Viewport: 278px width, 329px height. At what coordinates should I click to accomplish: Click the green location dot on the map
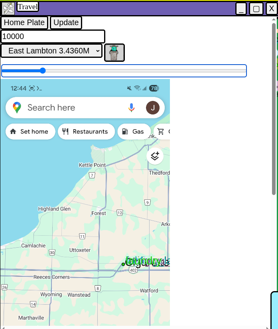click(x=123, y=264)
